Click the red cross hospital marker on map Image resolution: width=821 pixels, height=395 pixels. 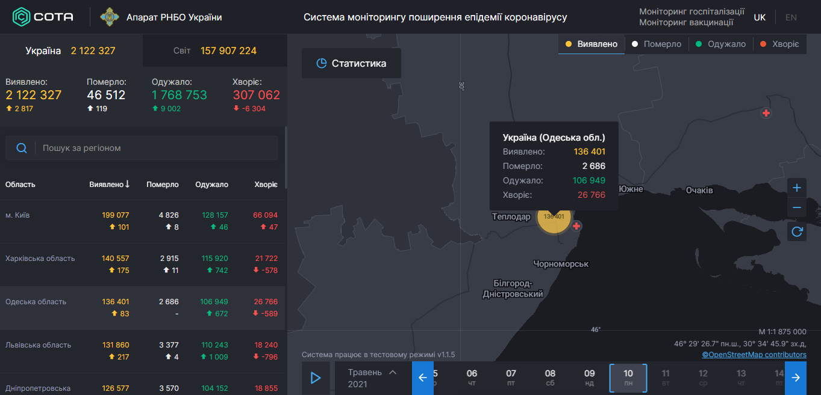576,226
